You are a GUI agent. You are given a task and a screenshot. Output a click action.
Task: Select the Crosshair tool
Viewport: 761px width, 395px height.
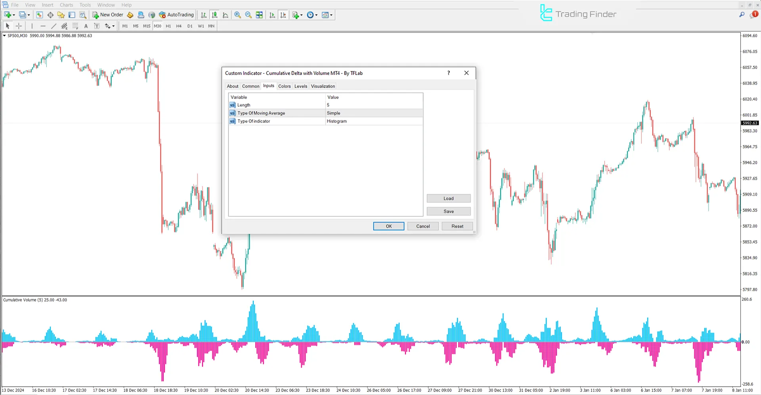tap(19, 26)
